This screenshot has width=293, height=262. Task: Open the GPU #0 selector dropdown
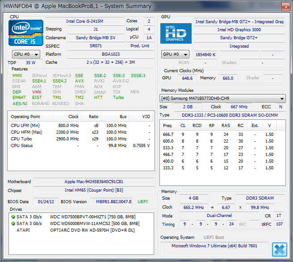(175, 54)
